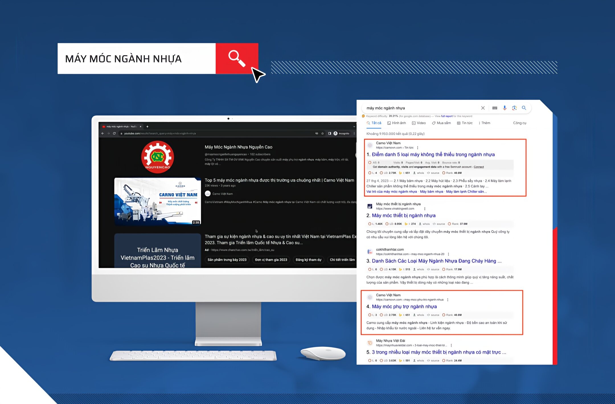Open result 5 about 3 loại máy móc thiết bị
The height and width of the screenshot is (404, 615).
tap(439, 352)
